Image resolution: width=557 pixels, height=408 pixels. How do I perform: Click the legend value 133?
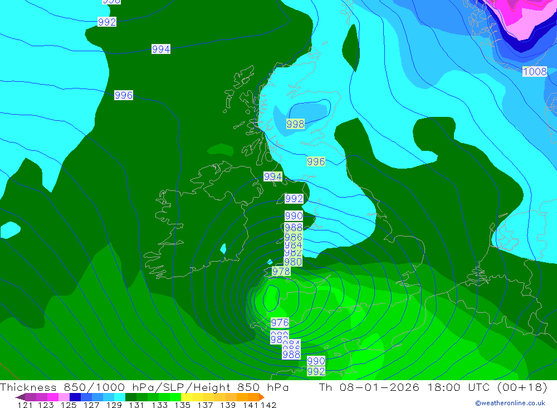coord(159,405)
